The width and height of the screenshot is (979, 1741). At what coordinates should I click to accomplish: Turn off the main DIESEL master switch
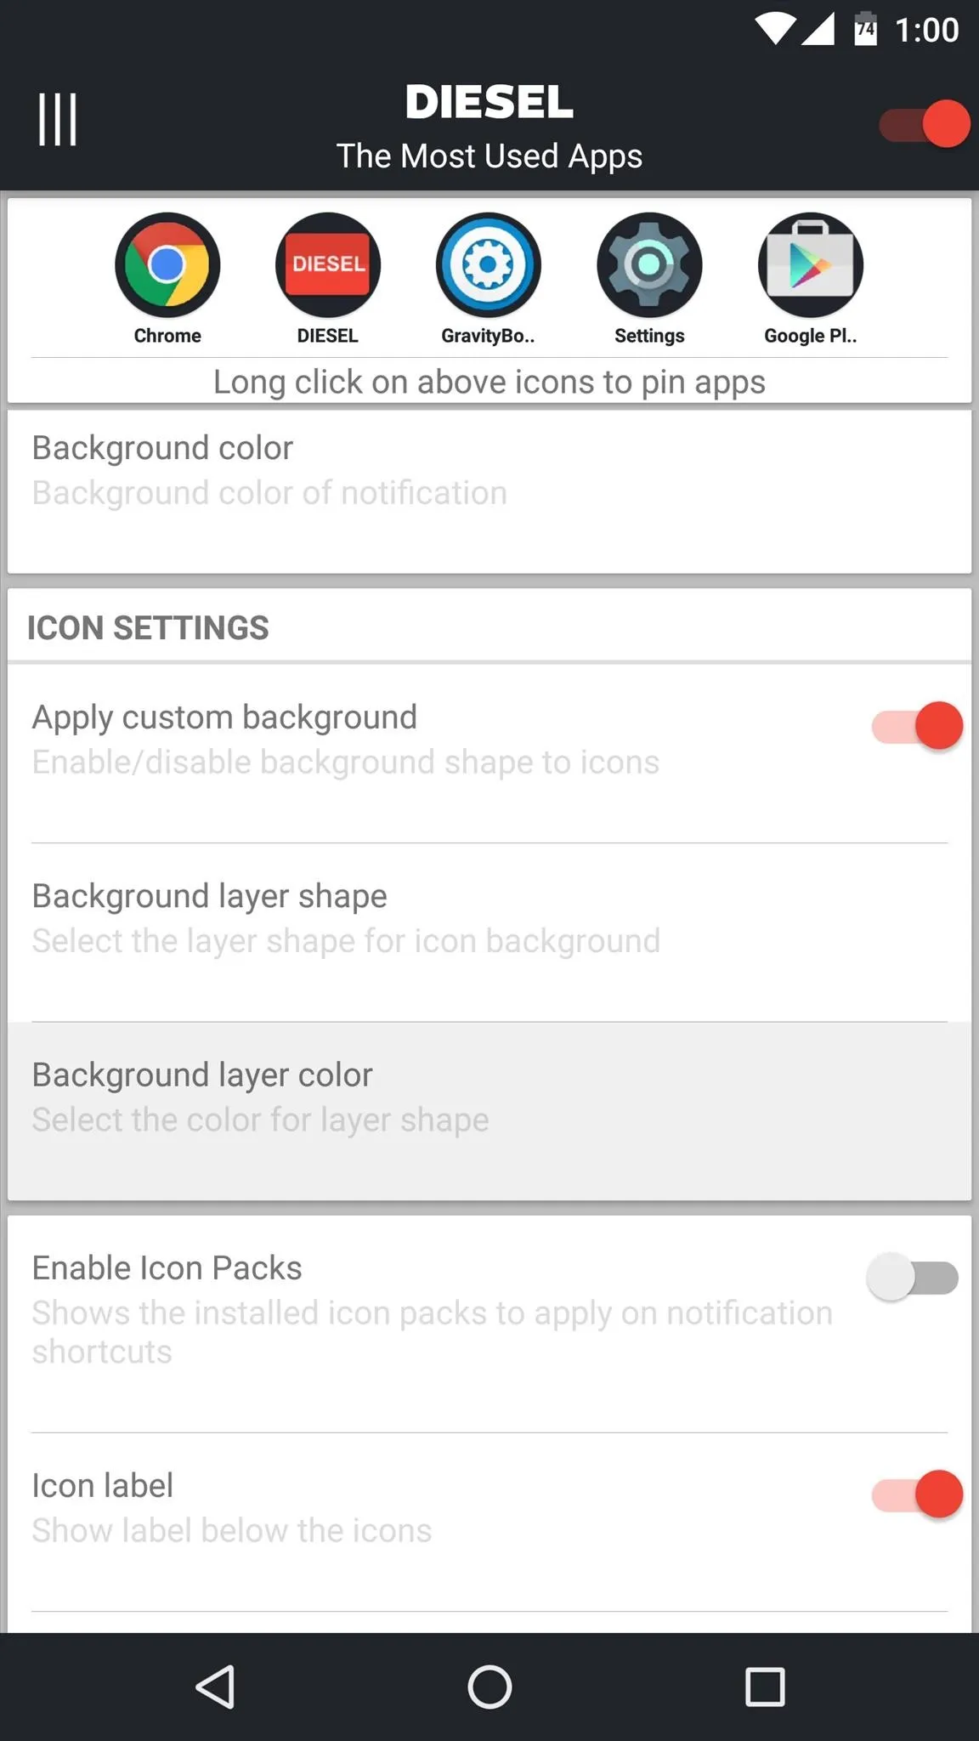pos(925,124)
